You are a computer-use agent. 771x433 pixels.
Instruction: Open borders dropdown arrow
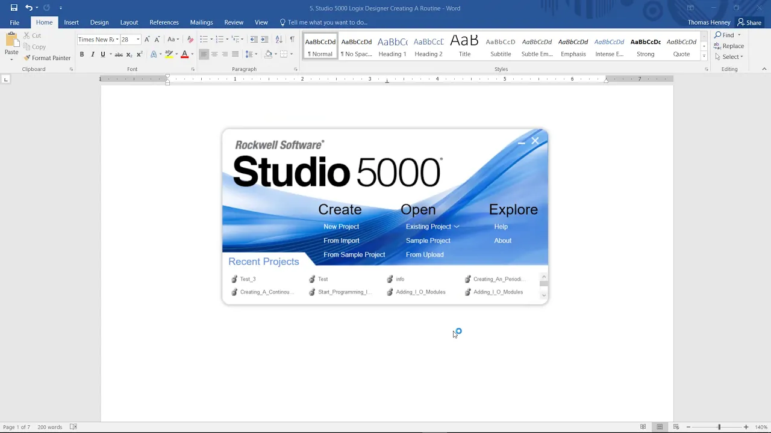pyautogui.click(x=292, y=55)
